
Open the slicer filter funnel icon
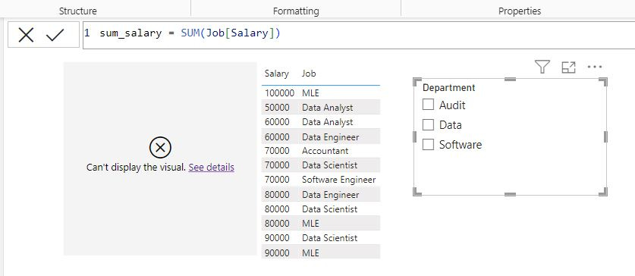[x=542, y=67]
